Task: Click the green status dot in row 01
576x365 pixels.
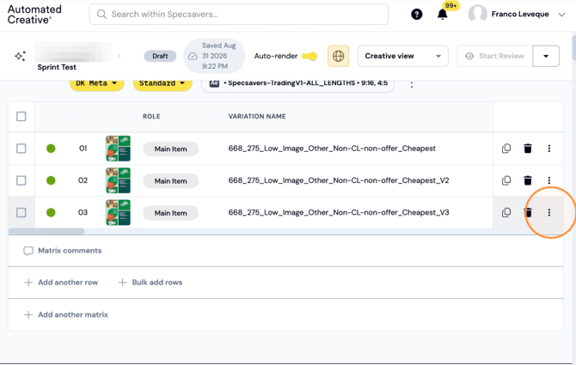Action: (x=51, y=149)
